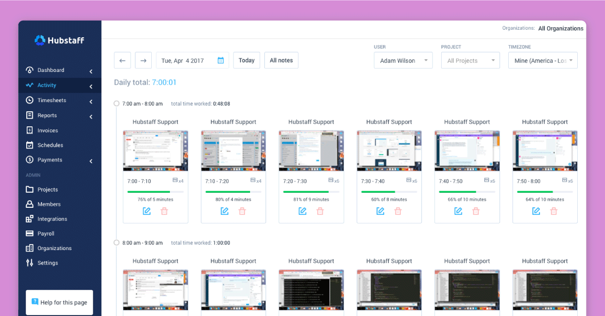The height and width of the screenshot is (316, 605).
Task: Edit the 7:20 - 7:30 time entry
Action: (302, 211)
